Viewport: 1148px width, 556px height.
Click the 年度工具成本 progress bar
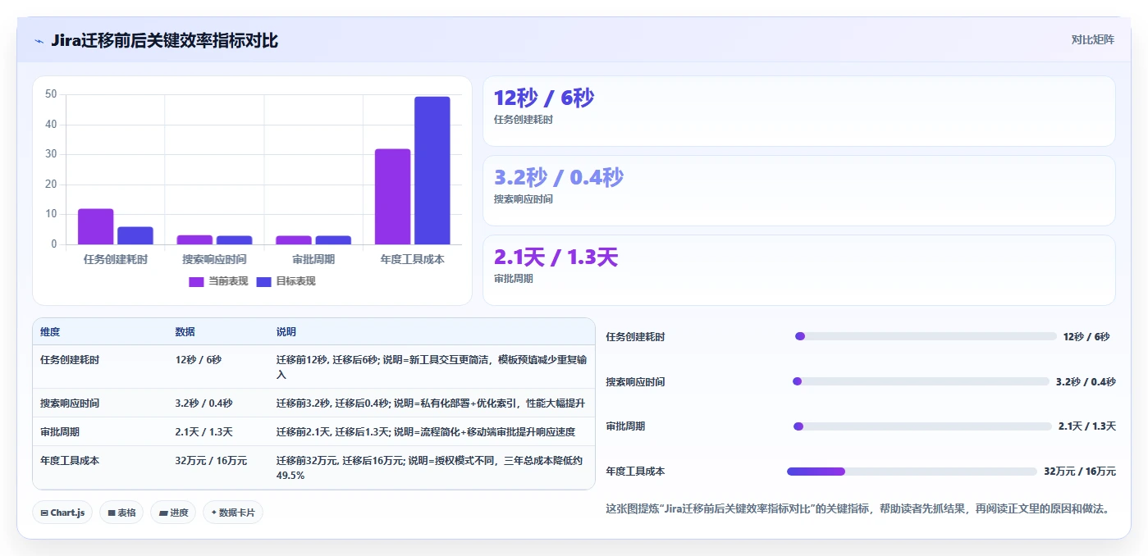pyautogui.click(x=912, y=472)
